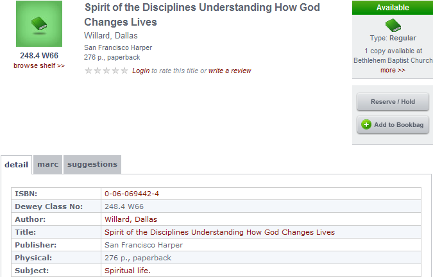Image resolution: width=433 pixels, height=277 pixels.
Task: Click the green plus icon on Add to Bookbag
Action: (366, 124)
